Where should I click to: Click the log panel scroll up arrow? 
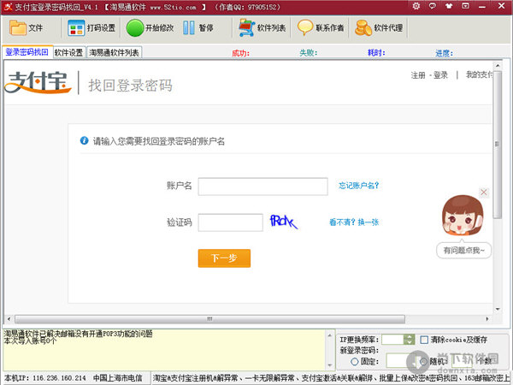329,335
